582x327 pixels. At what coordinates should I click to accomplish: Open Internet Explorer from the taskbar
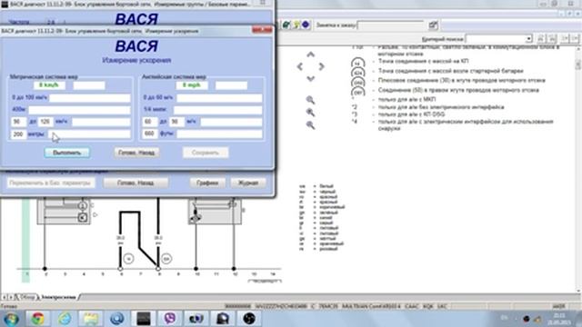pyautogui.click(x=65, y=319)
